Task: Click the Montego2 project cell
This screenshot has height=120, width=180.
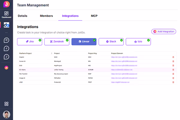Action: coord(57,61)
